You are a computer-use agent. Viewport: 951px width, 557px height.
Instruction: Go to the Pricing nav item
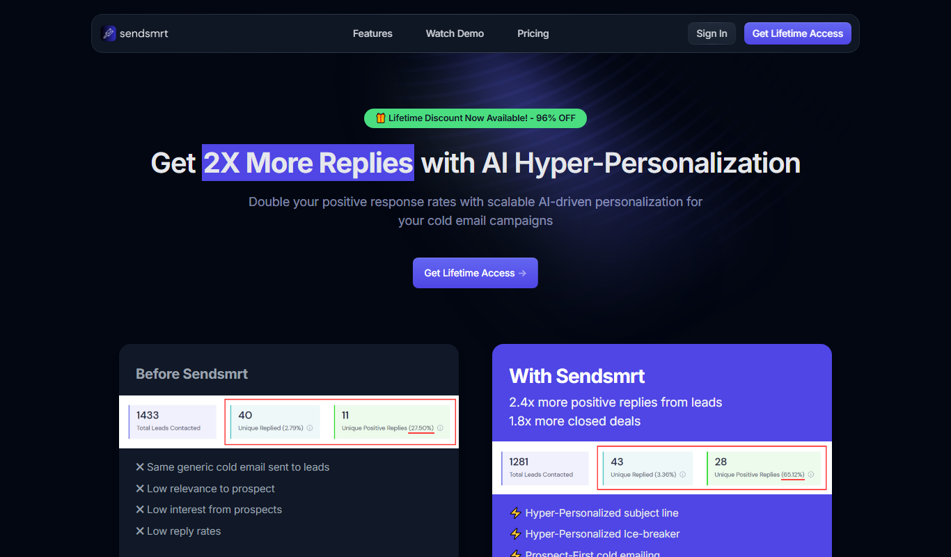tap(533, 33)
